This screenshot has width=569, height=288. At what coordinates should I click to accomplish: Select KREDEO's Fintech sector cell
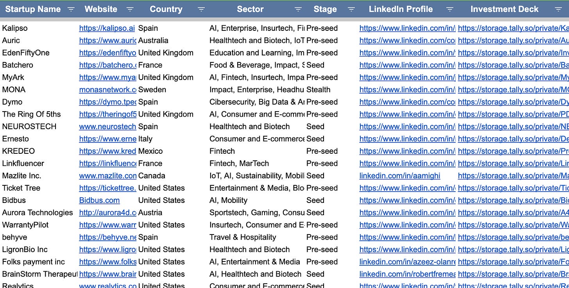222,151
